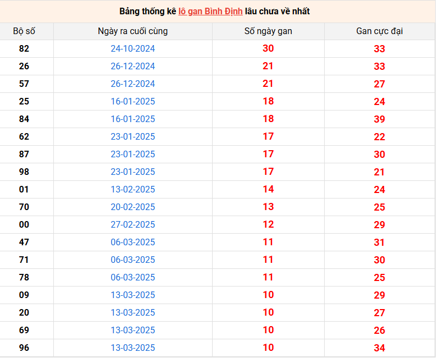Screen dimensions: 439x358
Task: Open the 06-03-2025 link for number 47
Action: click(x=133, y=243)
